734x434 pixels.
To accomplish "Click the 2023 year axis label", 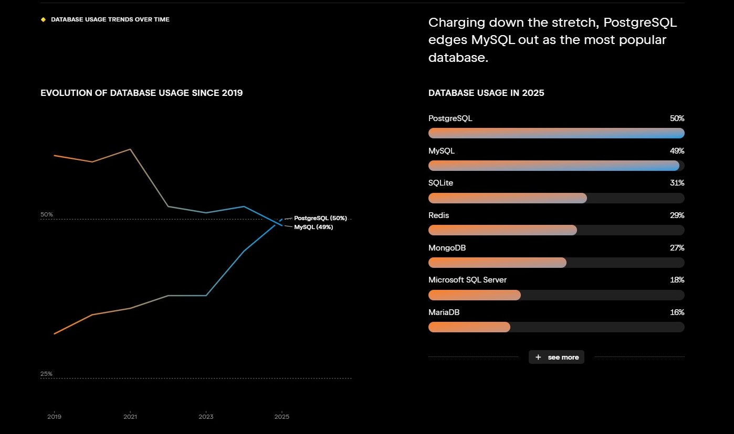I will click(206, 417).
